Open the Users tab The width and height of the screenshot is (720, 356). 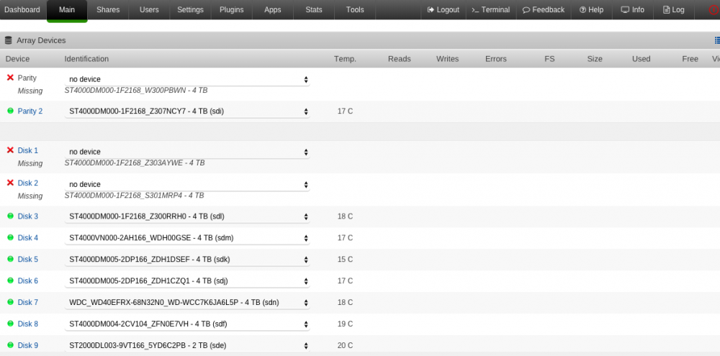click(149, 9)
